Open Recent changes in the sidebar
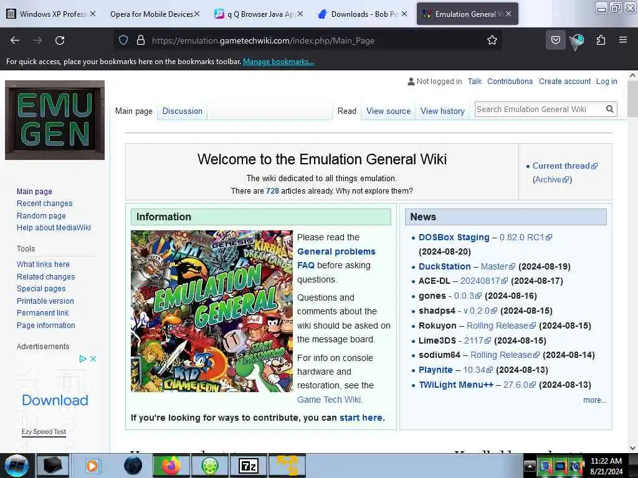Screen dimensions: 638x478 44,204
